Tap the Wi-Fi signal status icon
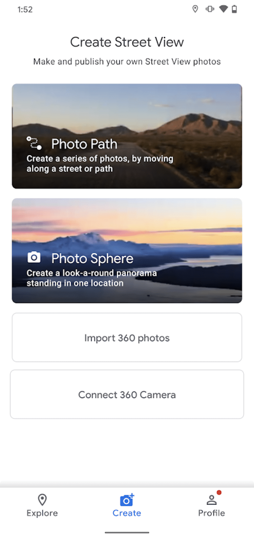Image resolution: width=254 pixels, height=537 pixels. click(223, 9)
